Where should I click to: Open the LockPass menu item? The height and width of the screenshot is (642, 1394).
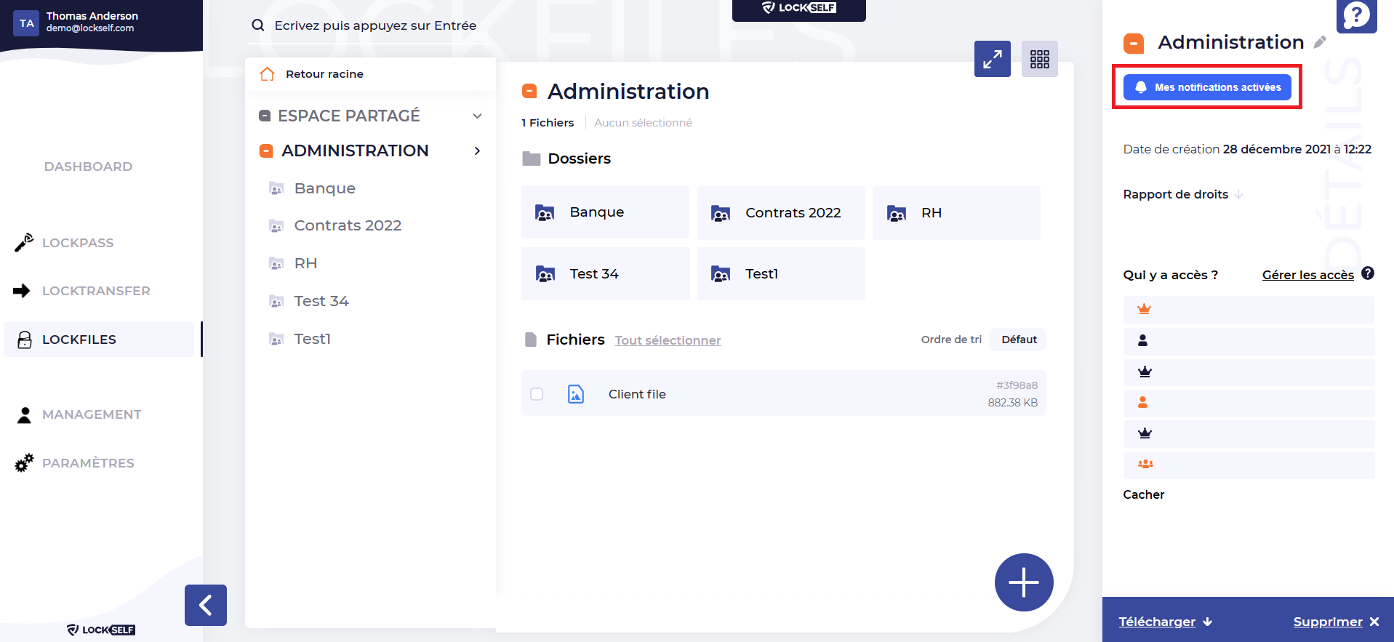pyautogui.click(x=78, y=243)
